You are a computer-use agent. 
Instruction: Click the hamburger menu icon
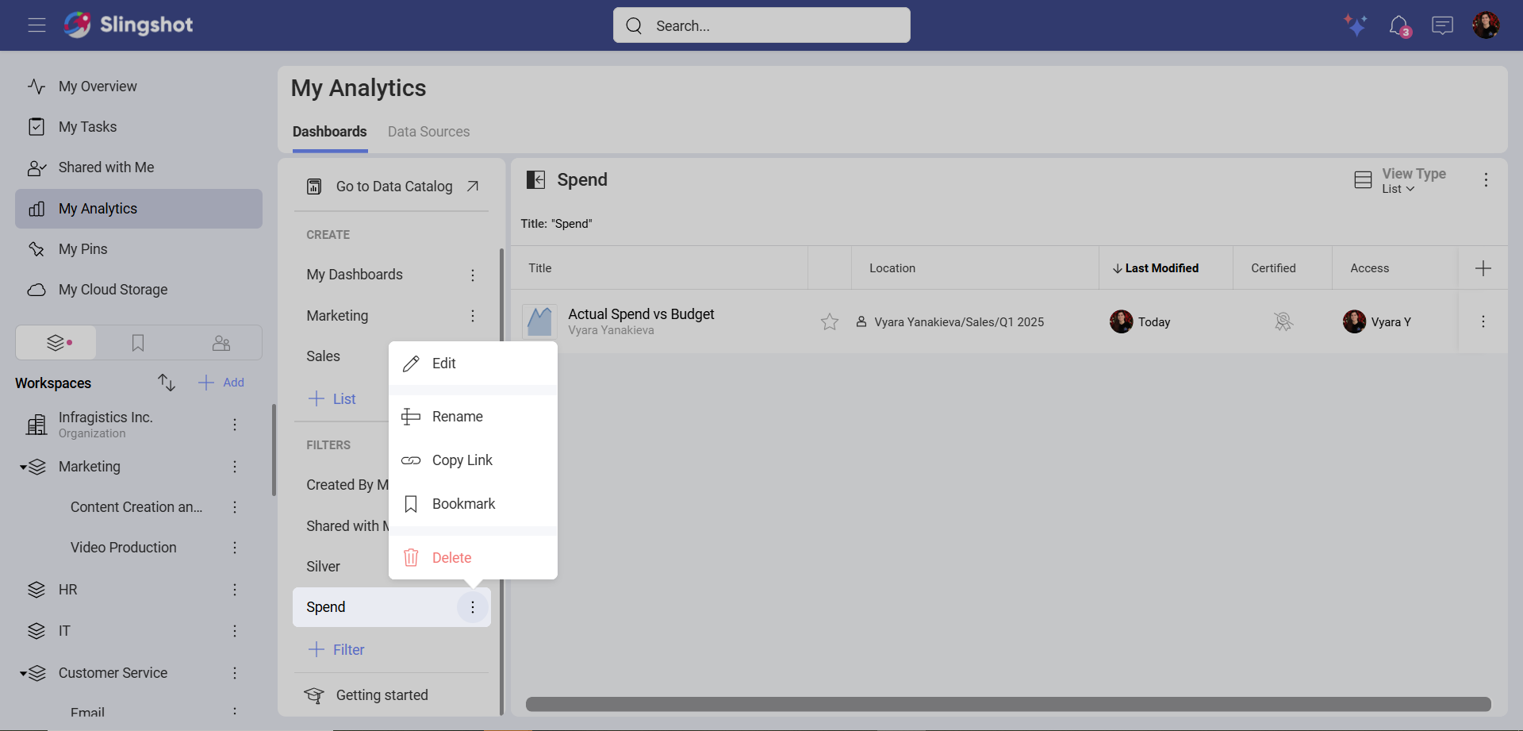coord(36,25)
